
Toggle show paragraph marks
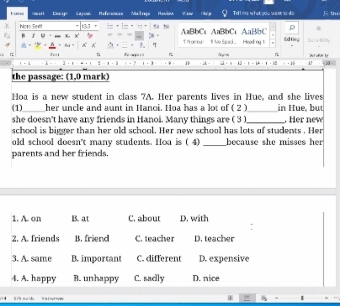coord(155,45)
